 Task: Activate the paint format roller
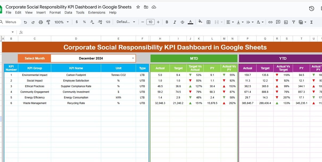point(48,22)
